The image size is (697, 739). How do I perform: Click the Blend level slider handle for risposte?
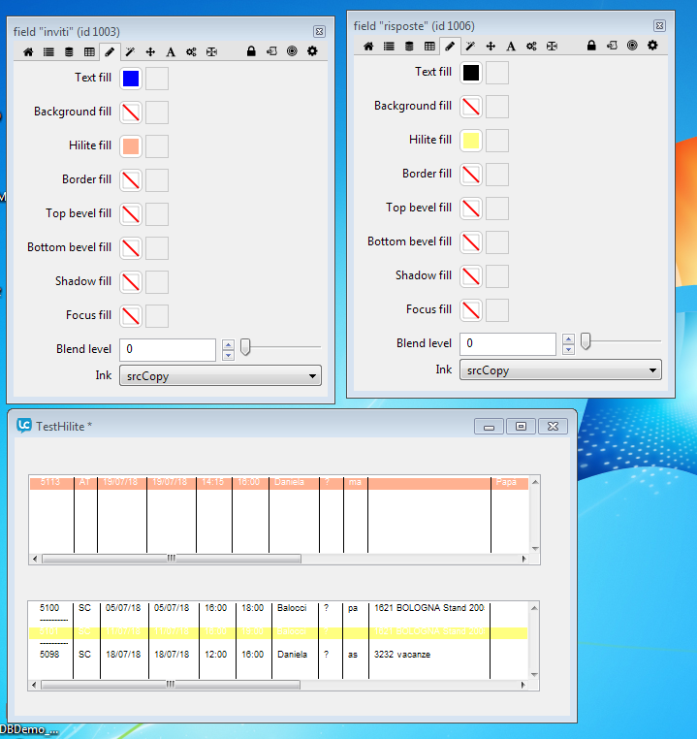coord(586,341)
